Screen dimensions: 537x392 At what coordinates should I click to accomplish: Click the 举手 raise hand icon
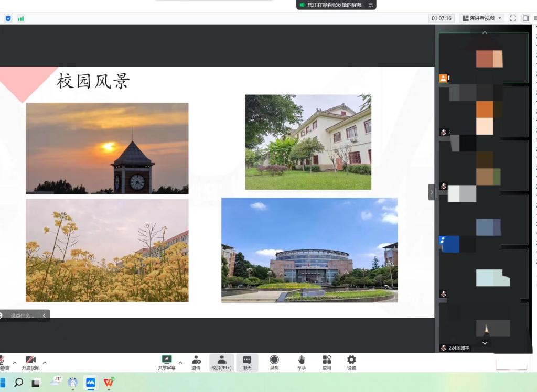tap(302, 362)
